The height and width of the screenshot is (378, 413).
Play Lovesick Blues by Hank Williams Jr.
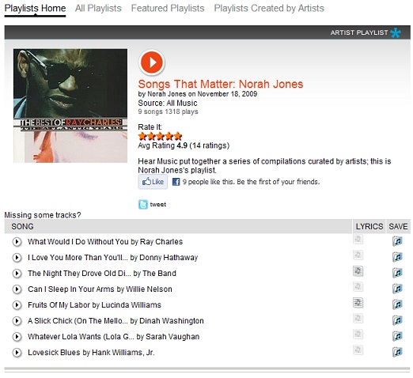[17, 352]
